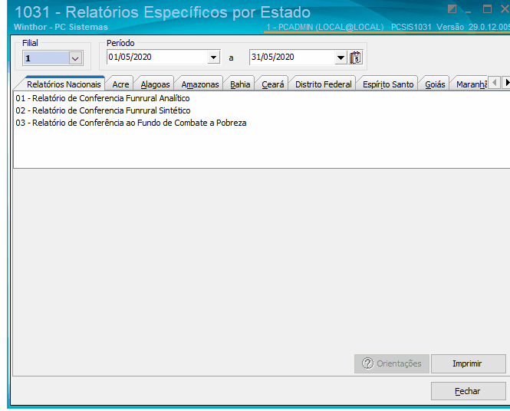Open the start date 01/05/2020 picker
Image resolution: width=510 pixels, height=411 pixels.
click(213, 58)
